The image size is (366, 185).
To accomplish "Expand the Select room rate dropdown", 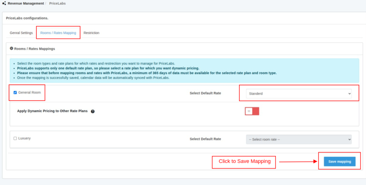I will 298,139.
